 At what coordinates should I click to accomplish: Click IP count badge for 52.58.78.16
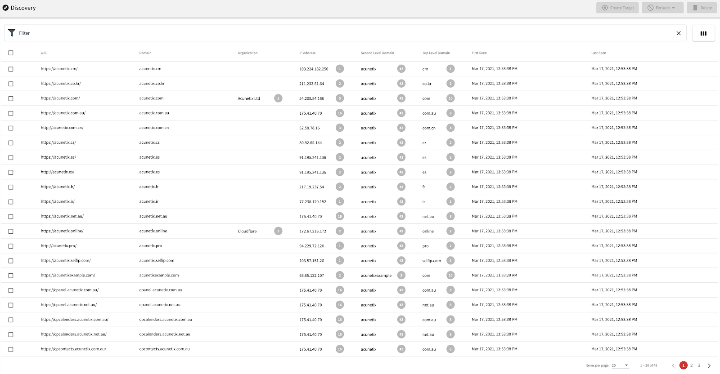[340, 128]
